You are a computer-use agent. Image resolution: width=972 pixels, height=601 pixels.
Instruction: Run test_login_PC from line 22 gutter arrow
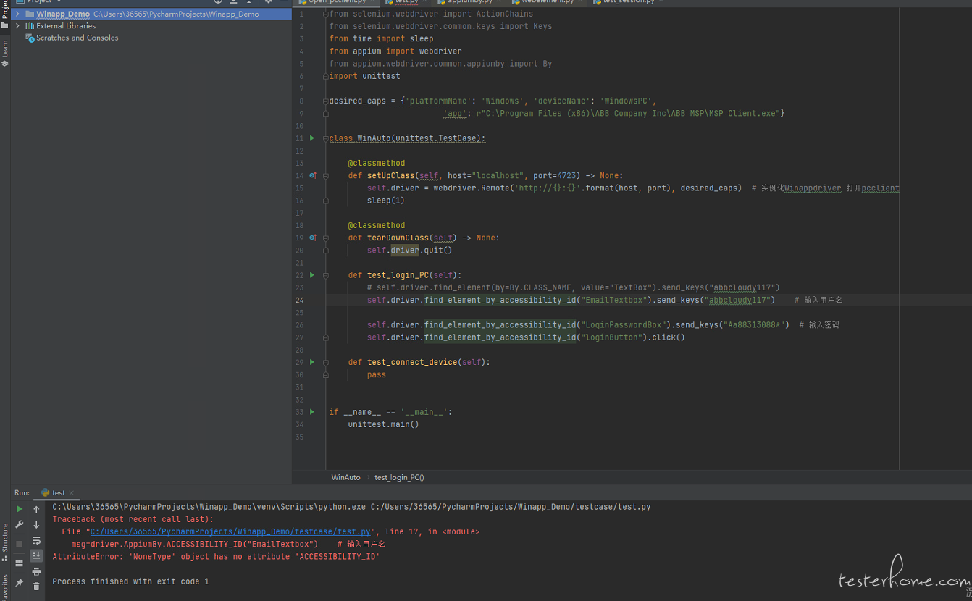(x=312, y=274)
